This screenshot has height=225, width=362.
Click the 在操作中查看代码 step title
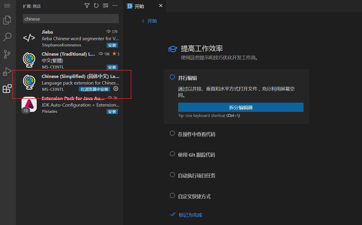click(196, 135)
